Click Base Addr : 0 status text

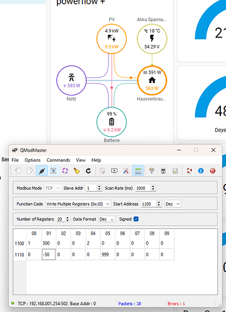(x=83, y=303)
